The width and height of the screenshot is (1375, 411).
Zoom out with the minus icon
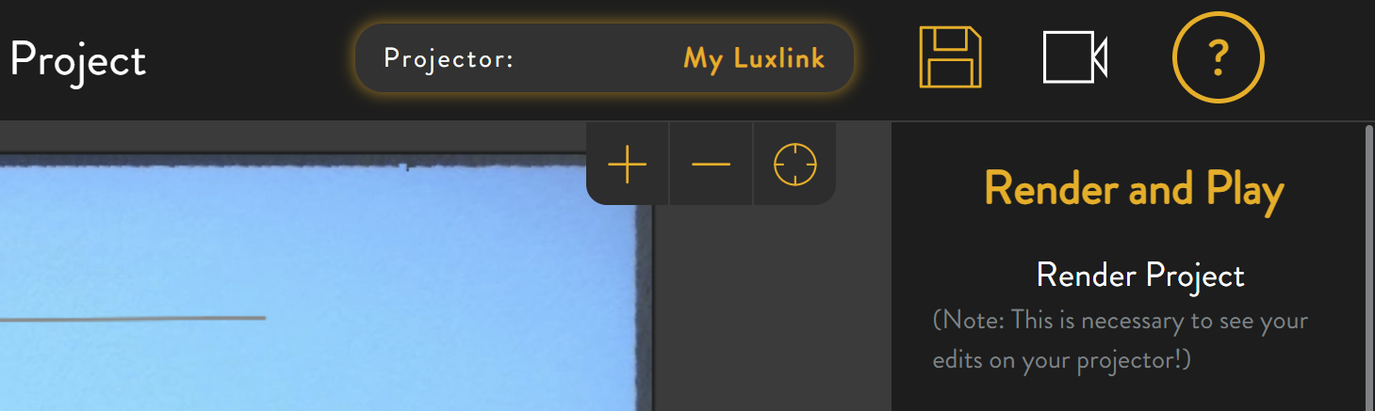(711, 165)
